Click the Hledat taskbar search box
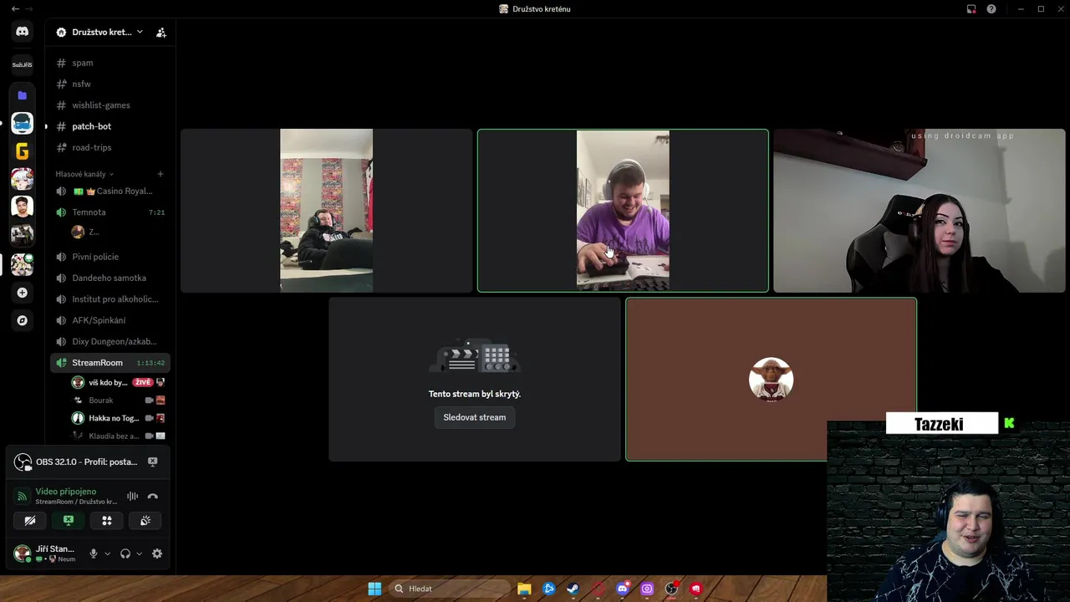Image resolution: width=1070 pixels, height=602 pixels. pos(451,589)
